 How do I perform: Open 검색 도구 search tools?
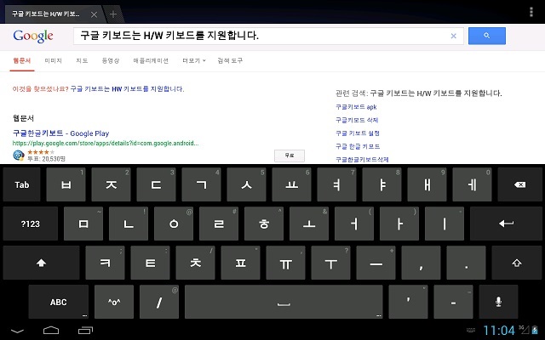click(230, 60)
